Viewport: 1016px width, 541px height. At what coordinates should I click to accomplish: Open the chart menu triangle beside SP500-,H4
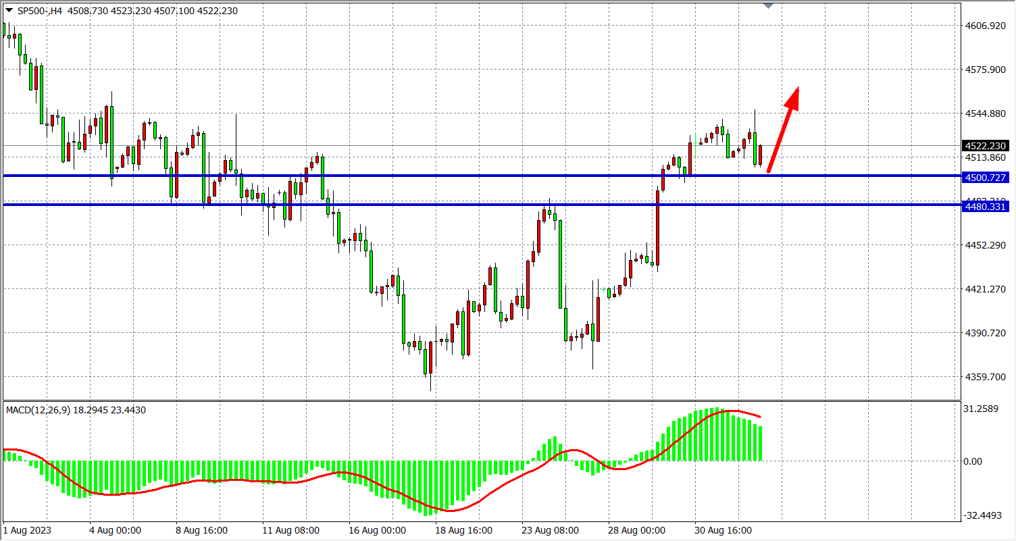pos(9,11)
